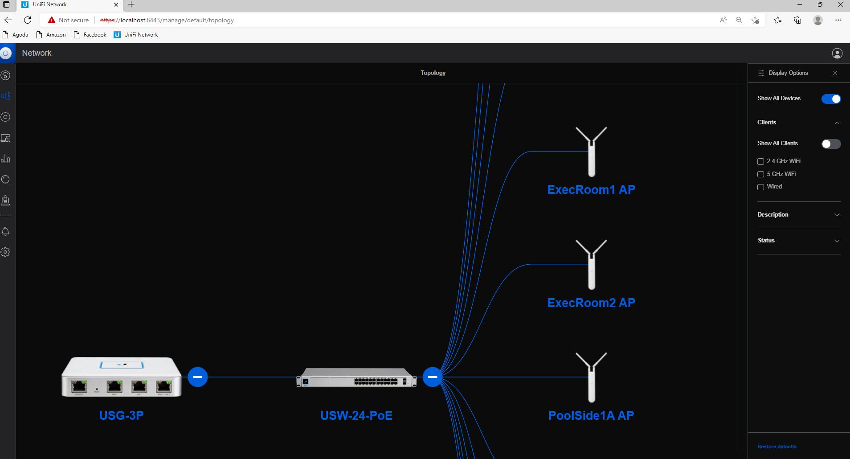Collapse the Clients section
The image size is (850, 459).
pyautogui.click(x=837, y=123)
